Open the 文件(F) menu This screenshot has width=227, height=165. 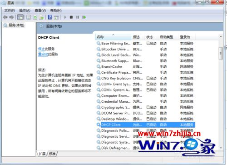pos(10,10)
